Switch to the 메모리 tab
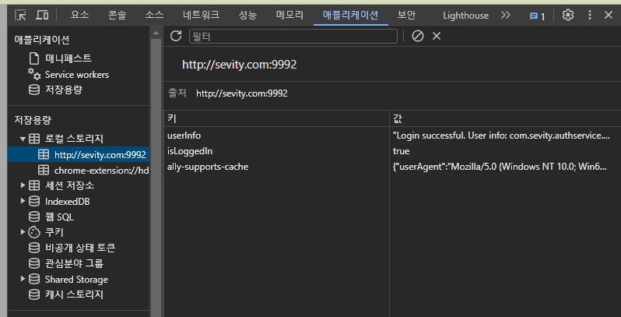This screenshot has height=317, width=621. [289, 15]
